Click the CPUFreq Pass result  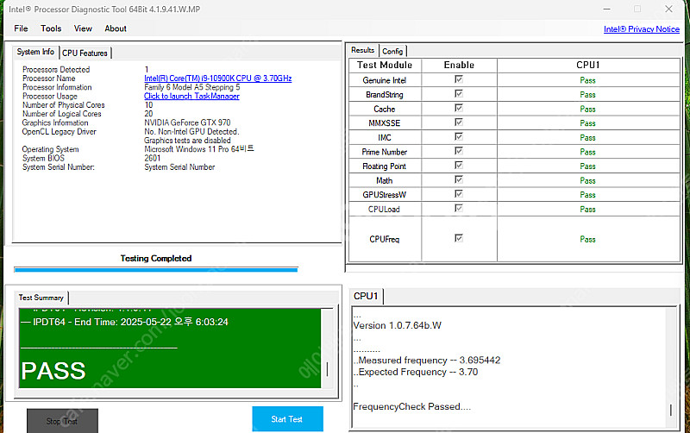(x=587, y=240)
